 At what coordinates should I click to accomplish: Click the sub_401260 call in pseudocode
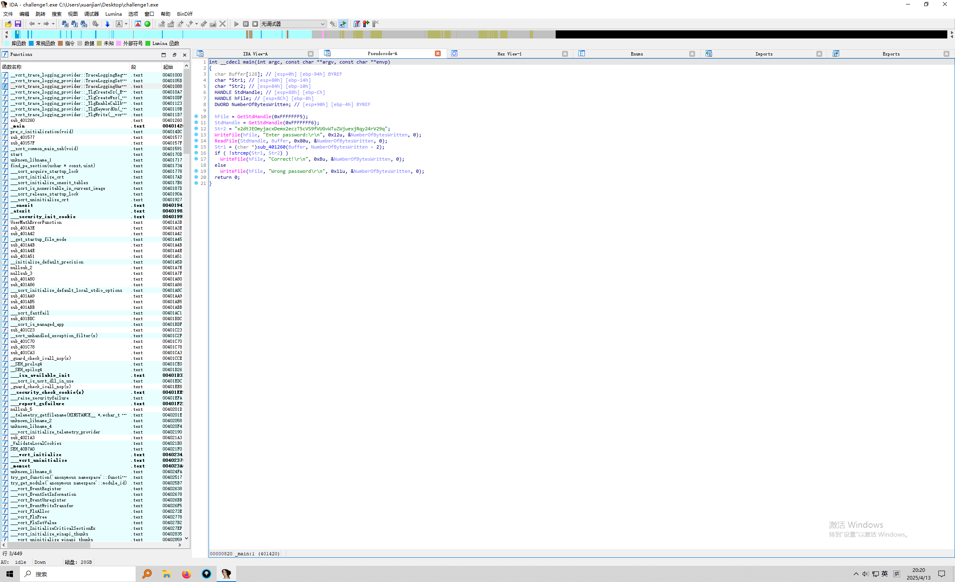(x=271, y=147)
